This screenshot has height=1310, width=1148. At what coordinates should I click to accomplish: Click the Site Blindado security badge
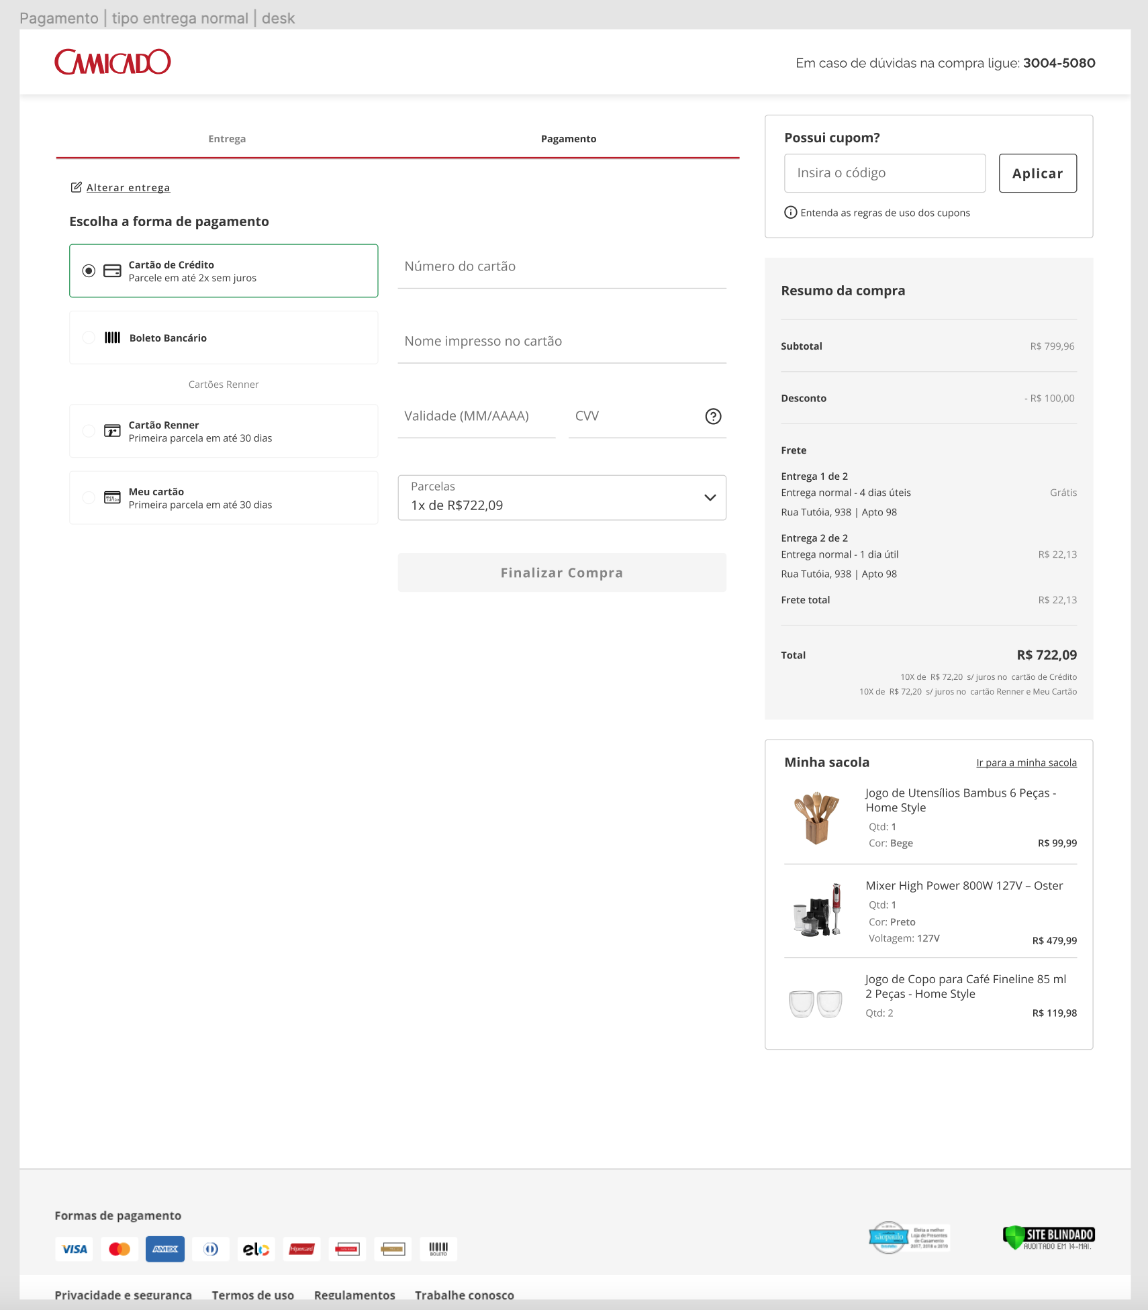point(1049,1238)
